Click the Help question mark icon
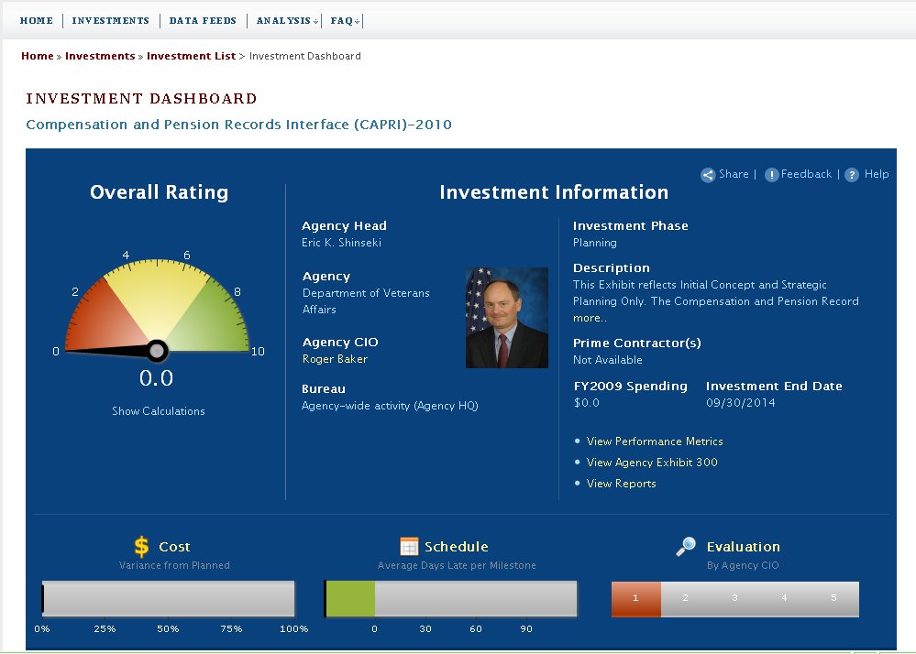 (852, 175)
